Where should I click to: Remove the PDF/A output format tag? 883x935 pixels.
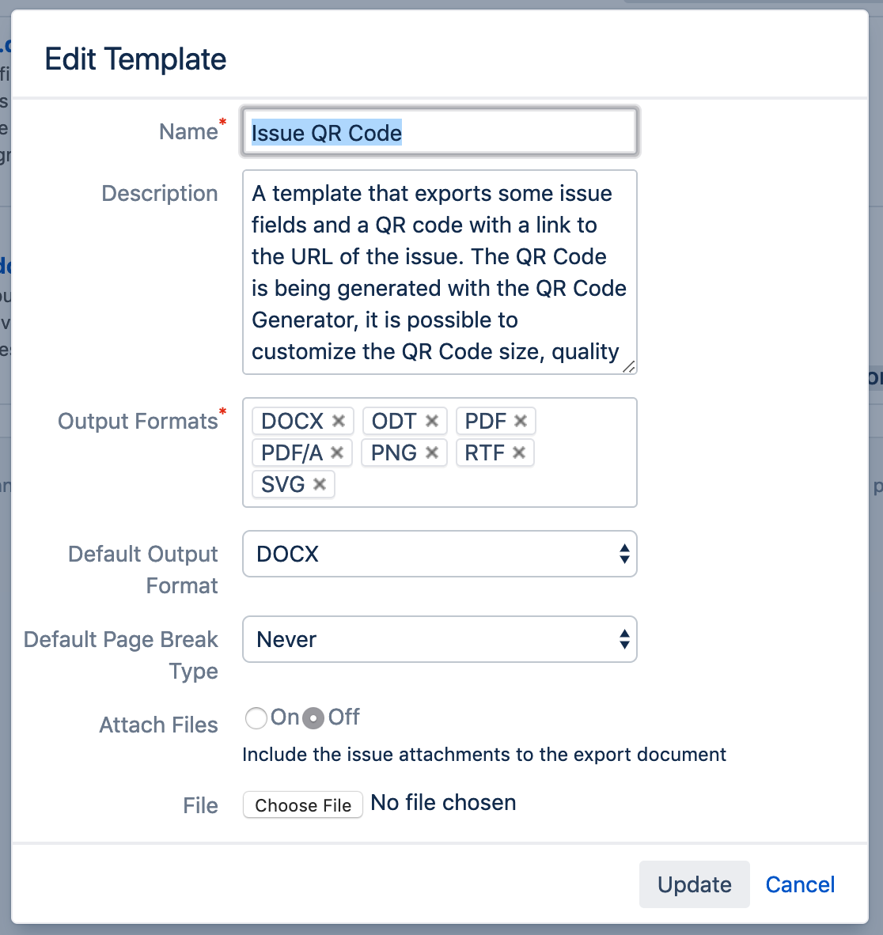pos(337,452)
